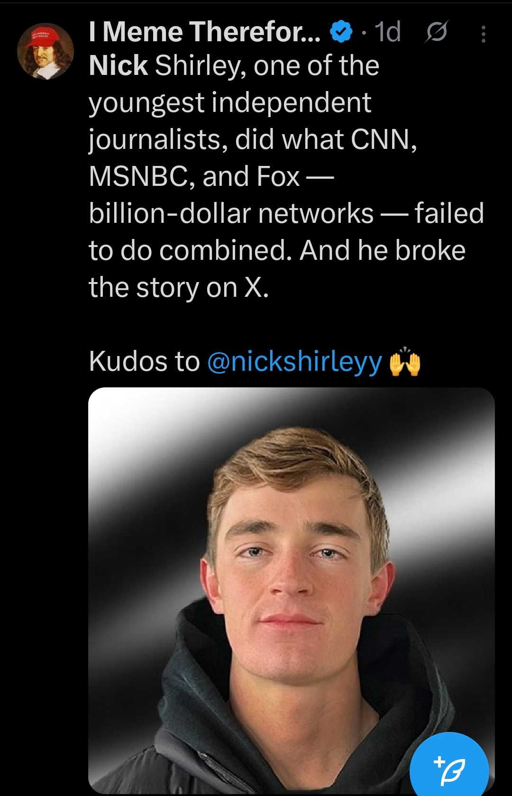Click "the story on X." line
Viewport: 512px width, 796px height.
point(179,287)
